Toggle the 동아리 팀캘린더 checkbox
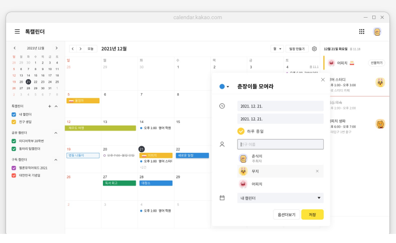Viewport: 396px width, 243px height. [x=14, y=149]
